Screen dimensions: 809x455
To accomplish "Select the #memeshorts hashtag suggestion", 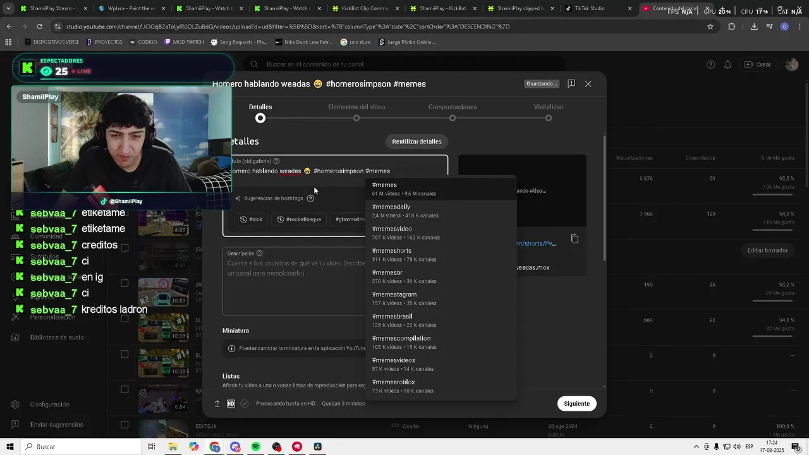I will [441, 255].
